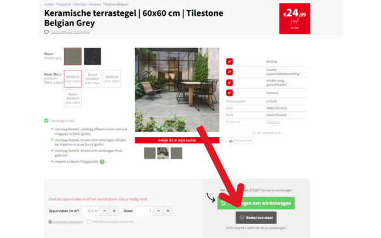
Task: Increase the Oppervlakte value with plus
Action: 114,211
